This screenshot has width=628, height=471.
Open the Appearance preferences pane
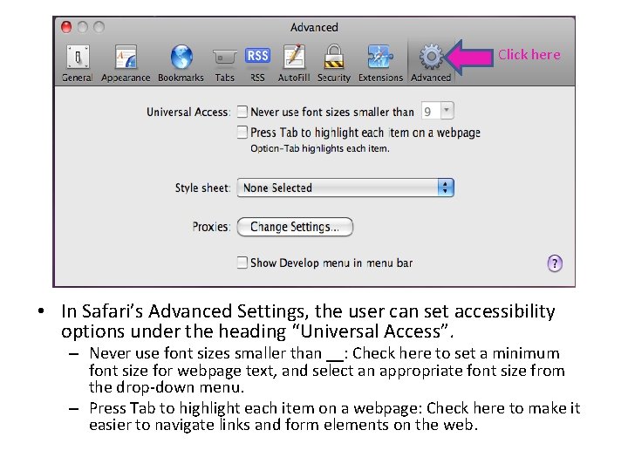pos(126,64)
